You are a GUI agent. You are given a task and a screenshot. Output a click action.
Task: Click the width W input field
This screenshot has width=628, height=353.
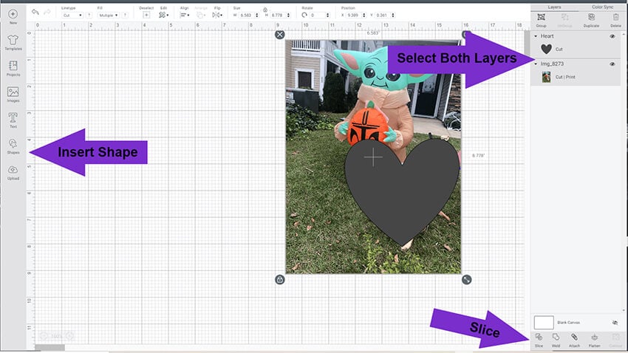(x=246, y=16)
